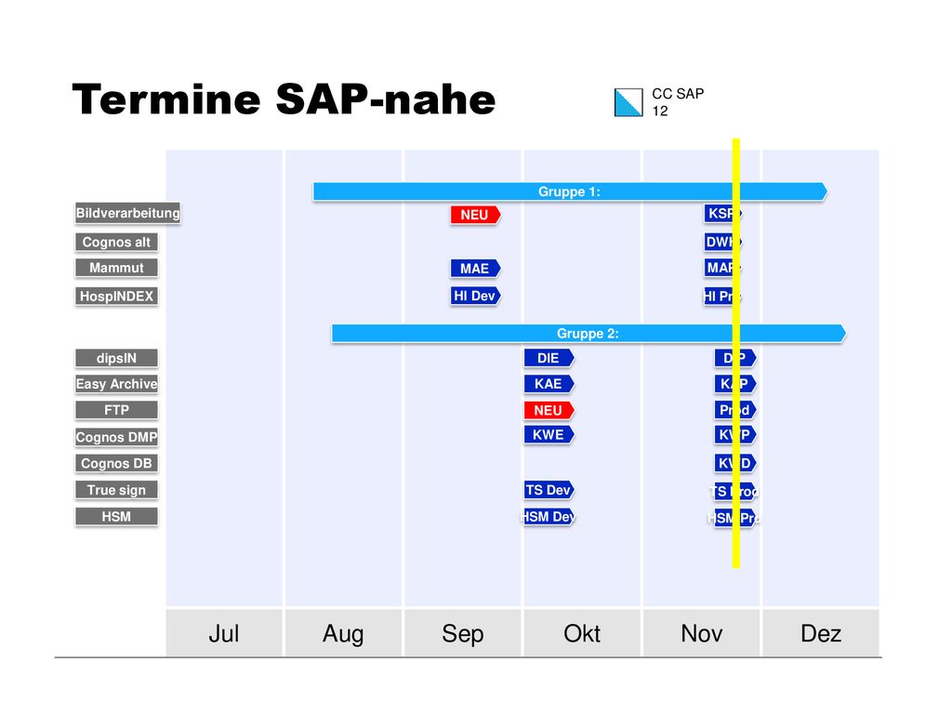Screen dimensions: 952x714
Task: Click the Nov month header
Action: coord(701,633)
